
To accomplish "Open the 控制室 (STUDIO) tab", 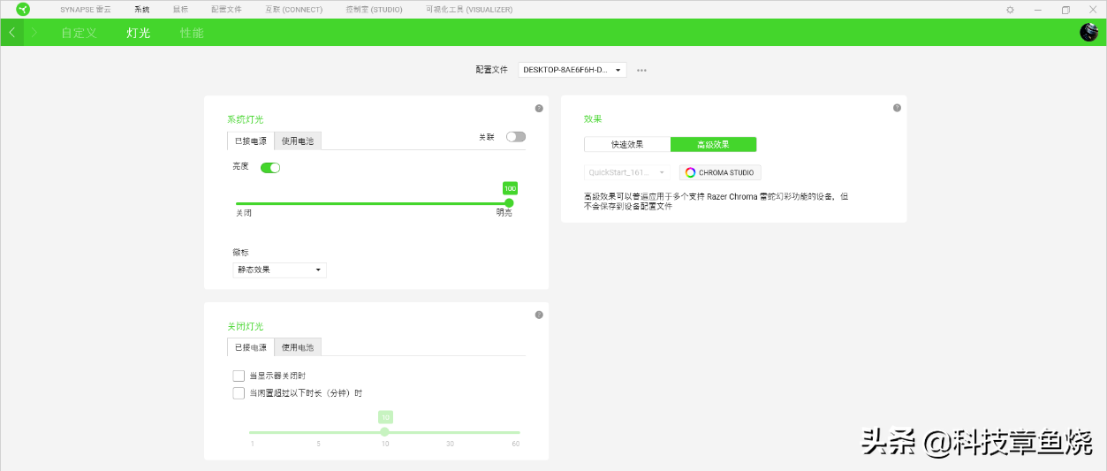I will click(374, 10).
